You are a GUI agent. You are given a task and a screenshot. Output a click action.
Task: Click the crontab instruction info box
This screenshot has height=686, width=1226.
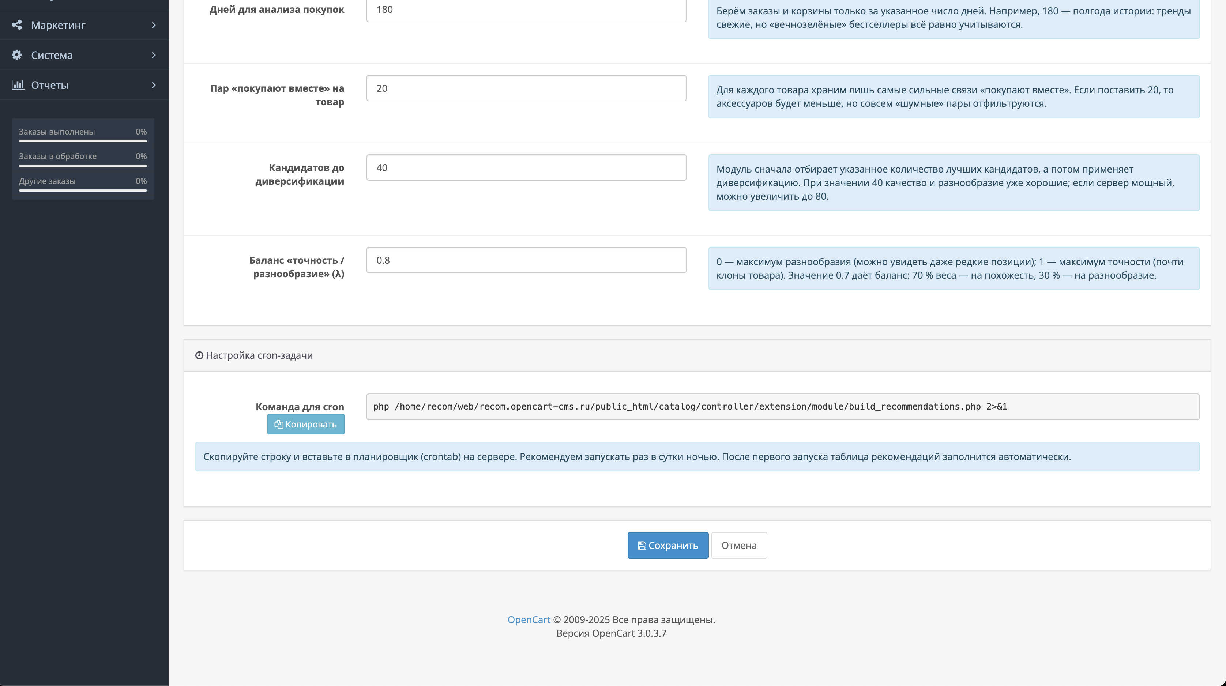click(697, 457)
